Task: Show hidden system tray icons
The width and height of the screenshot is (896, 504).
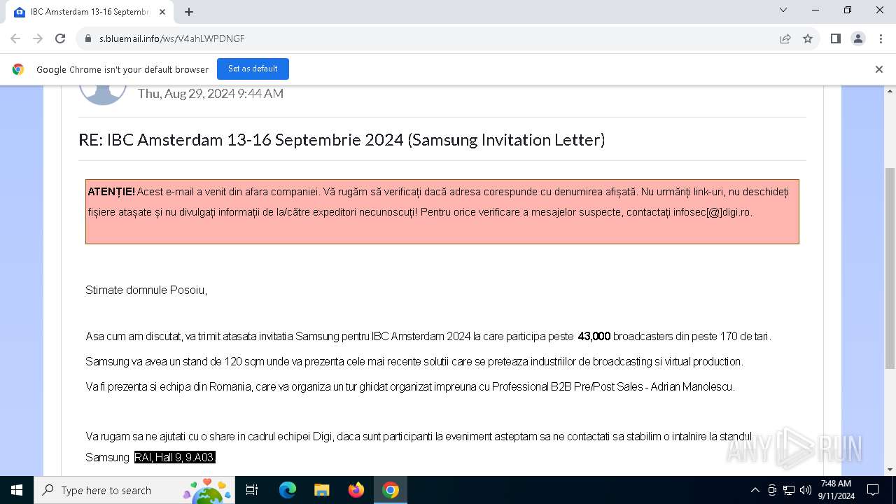Action: pos(755,490)
